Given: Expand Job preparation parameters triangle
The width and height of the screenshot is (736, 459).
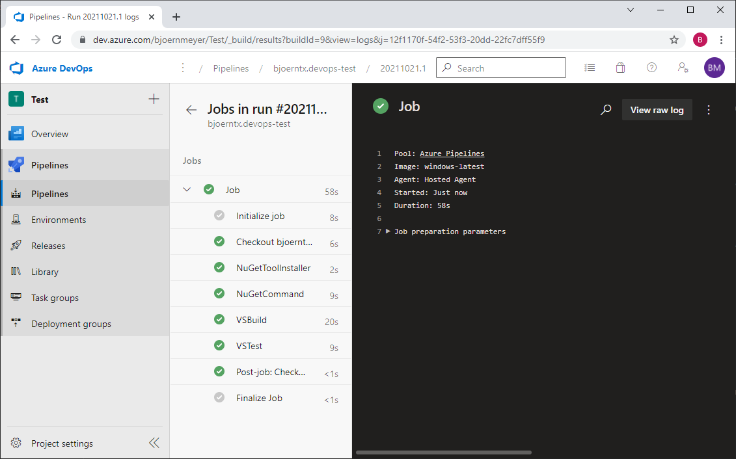Looking at the screenshot, I should [x=388, y=231].
